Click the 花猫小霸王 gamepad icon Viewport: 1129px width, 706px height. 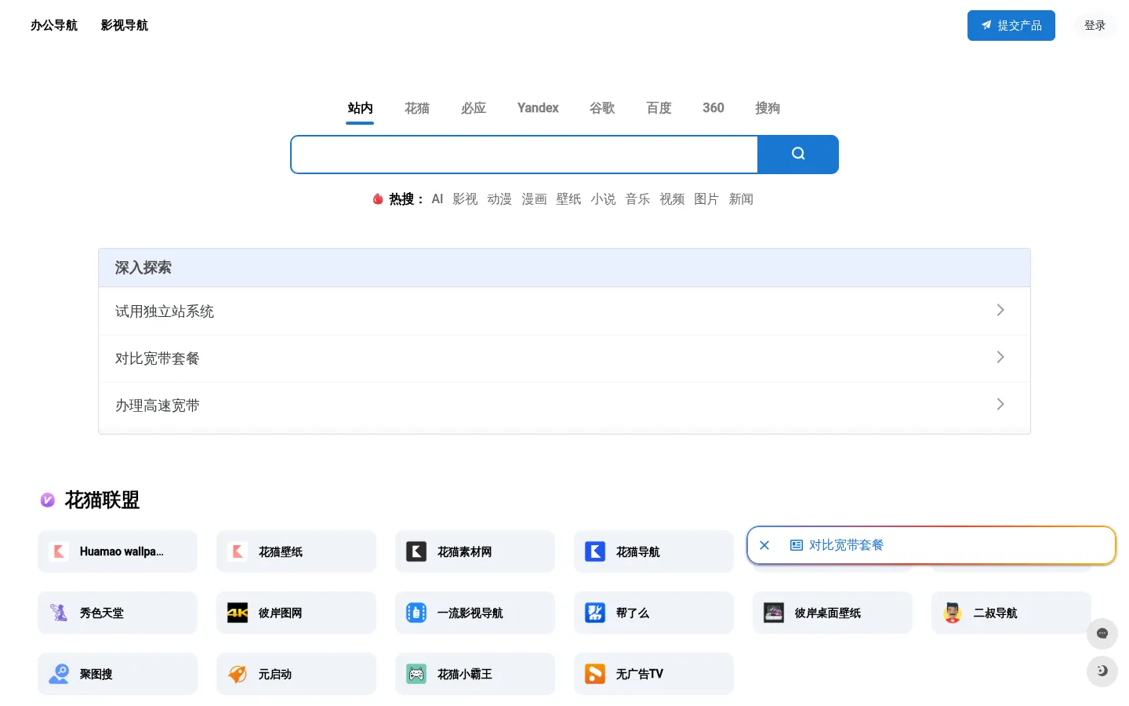point(416,674)
